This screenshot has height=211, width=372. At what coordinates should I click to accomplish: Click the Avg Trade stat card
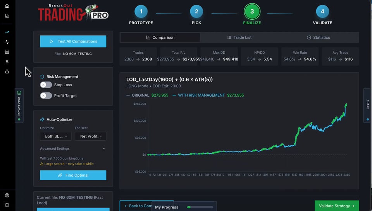click(340, 56)
